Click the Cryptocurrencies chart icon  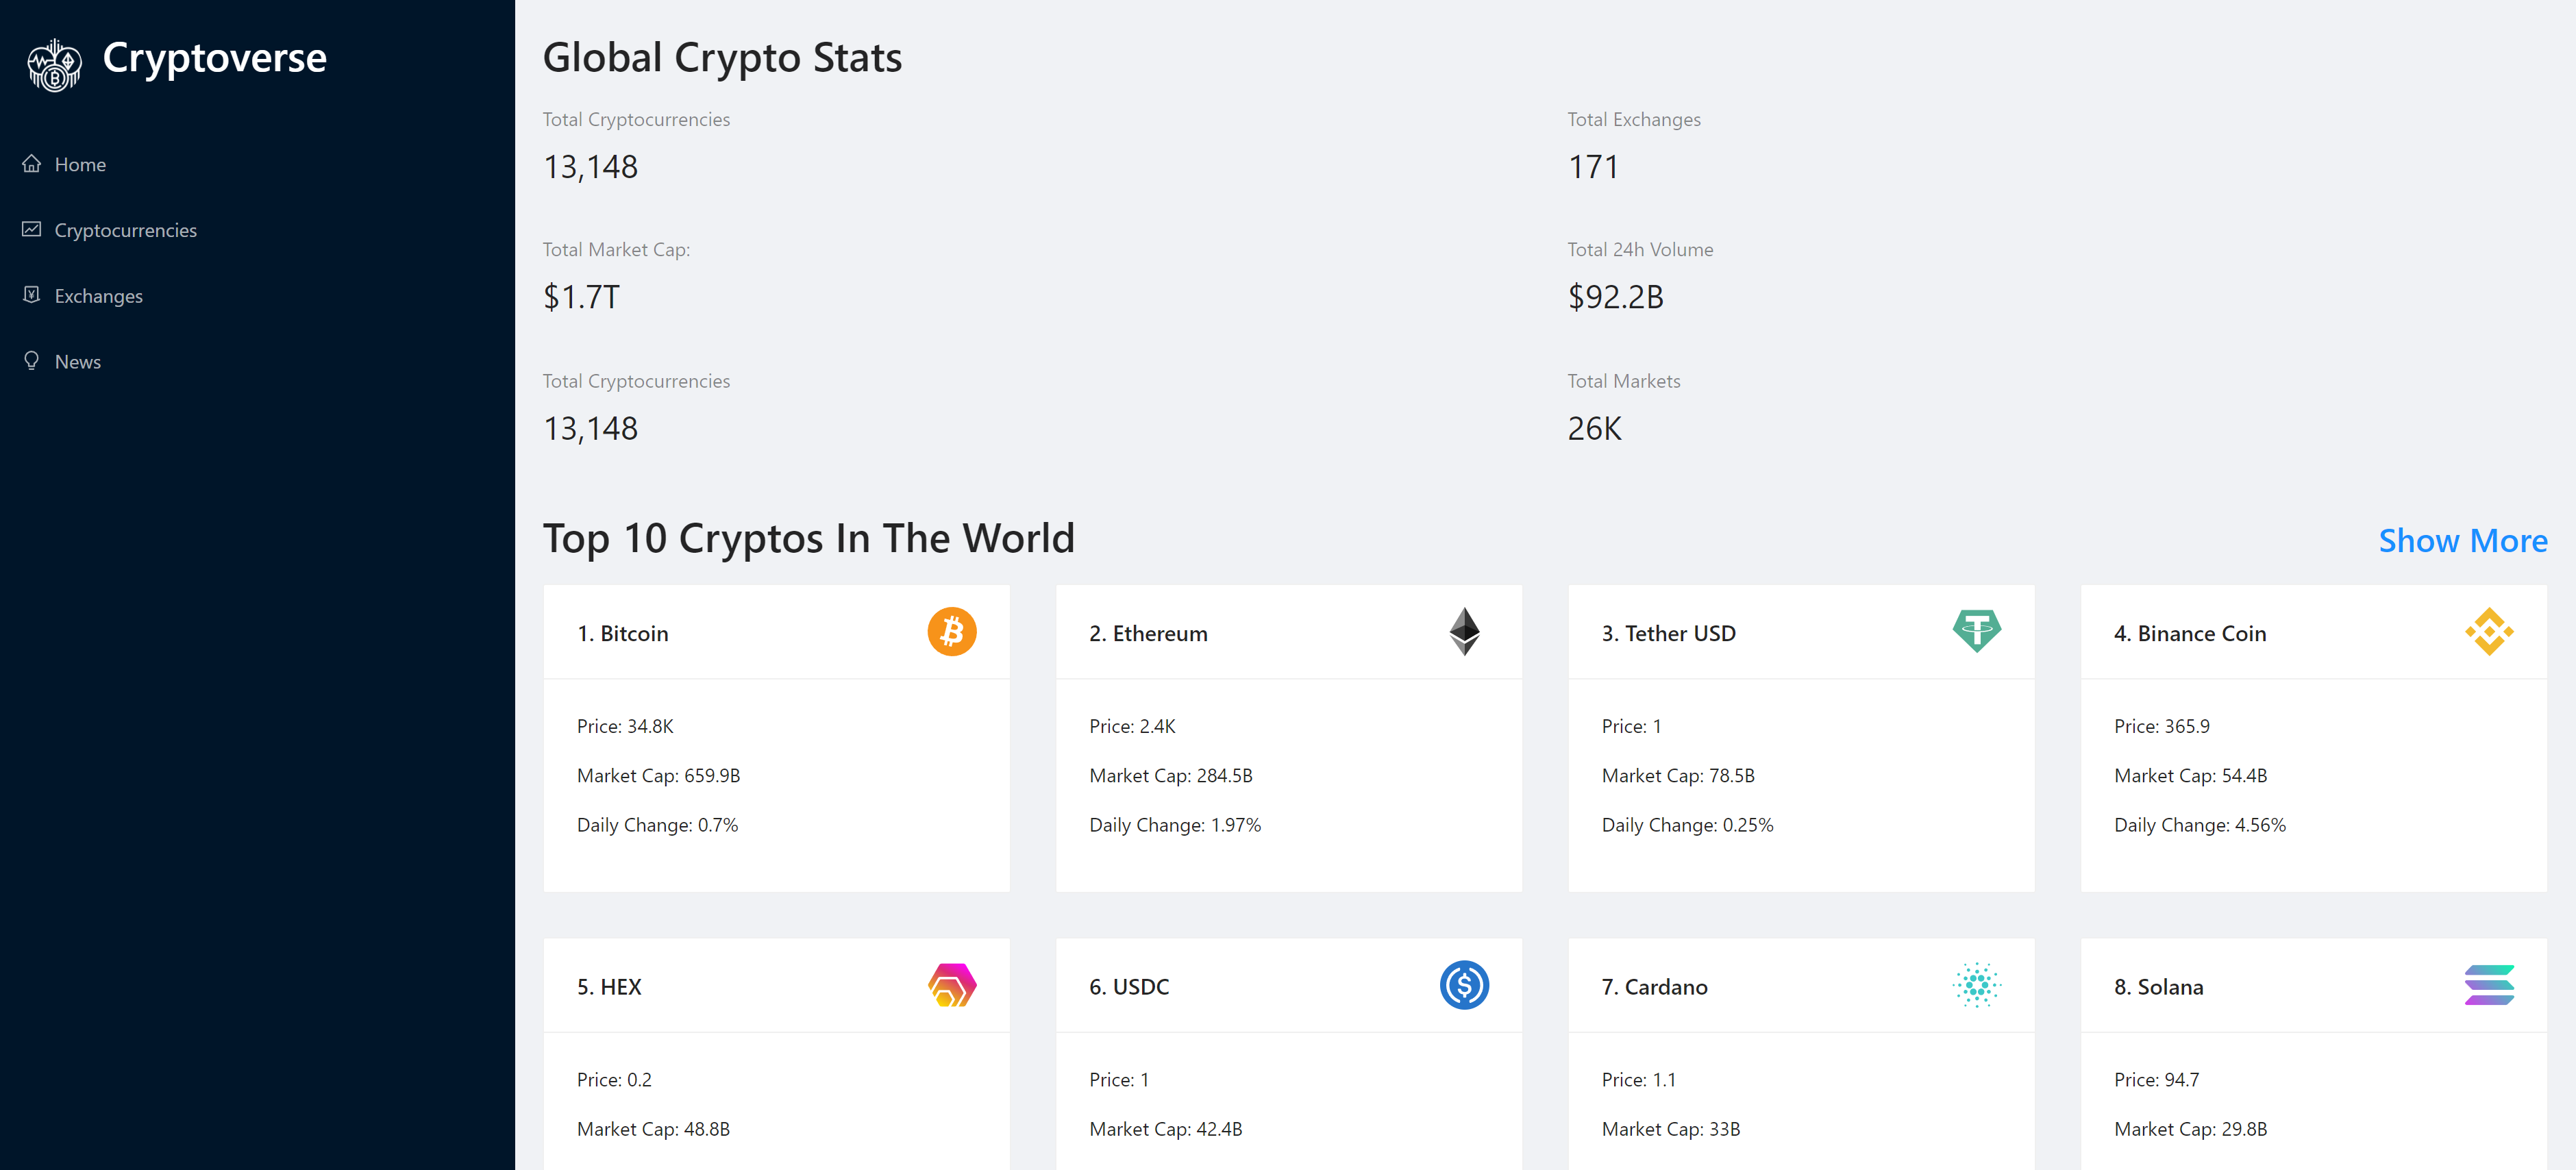click(x=32, y=230)
